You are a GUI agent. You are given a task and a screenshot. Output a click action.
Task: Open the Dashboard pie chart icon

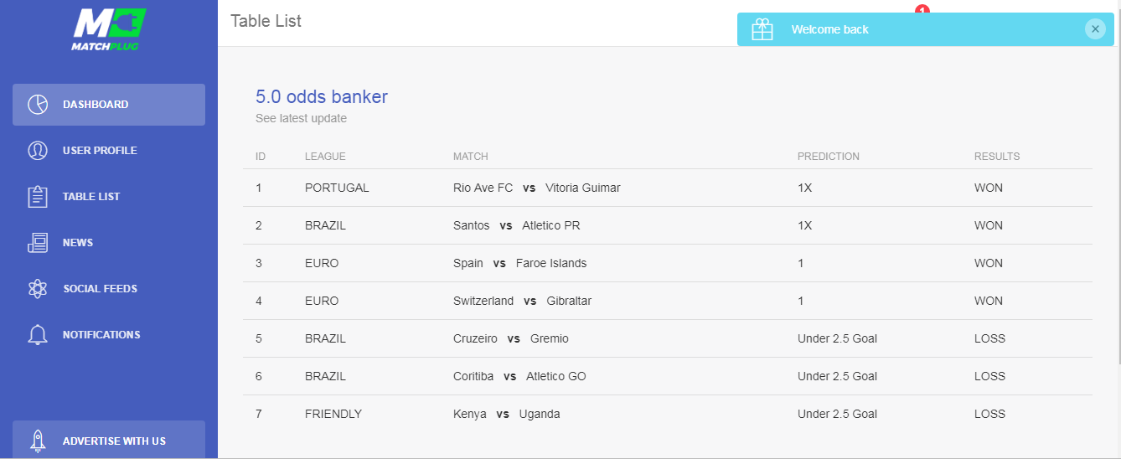click(38, 105)
